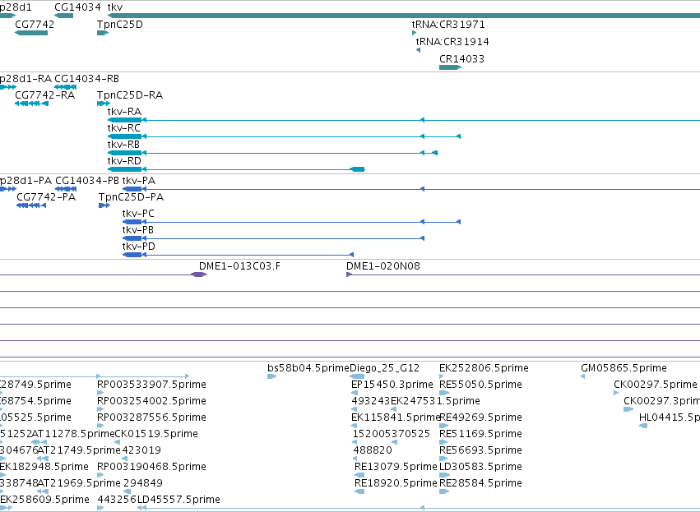The height and width of the screenshot is (512, 700).
Task: Click the DME1-013C03.F BAC label
Action: coord(239,266)
